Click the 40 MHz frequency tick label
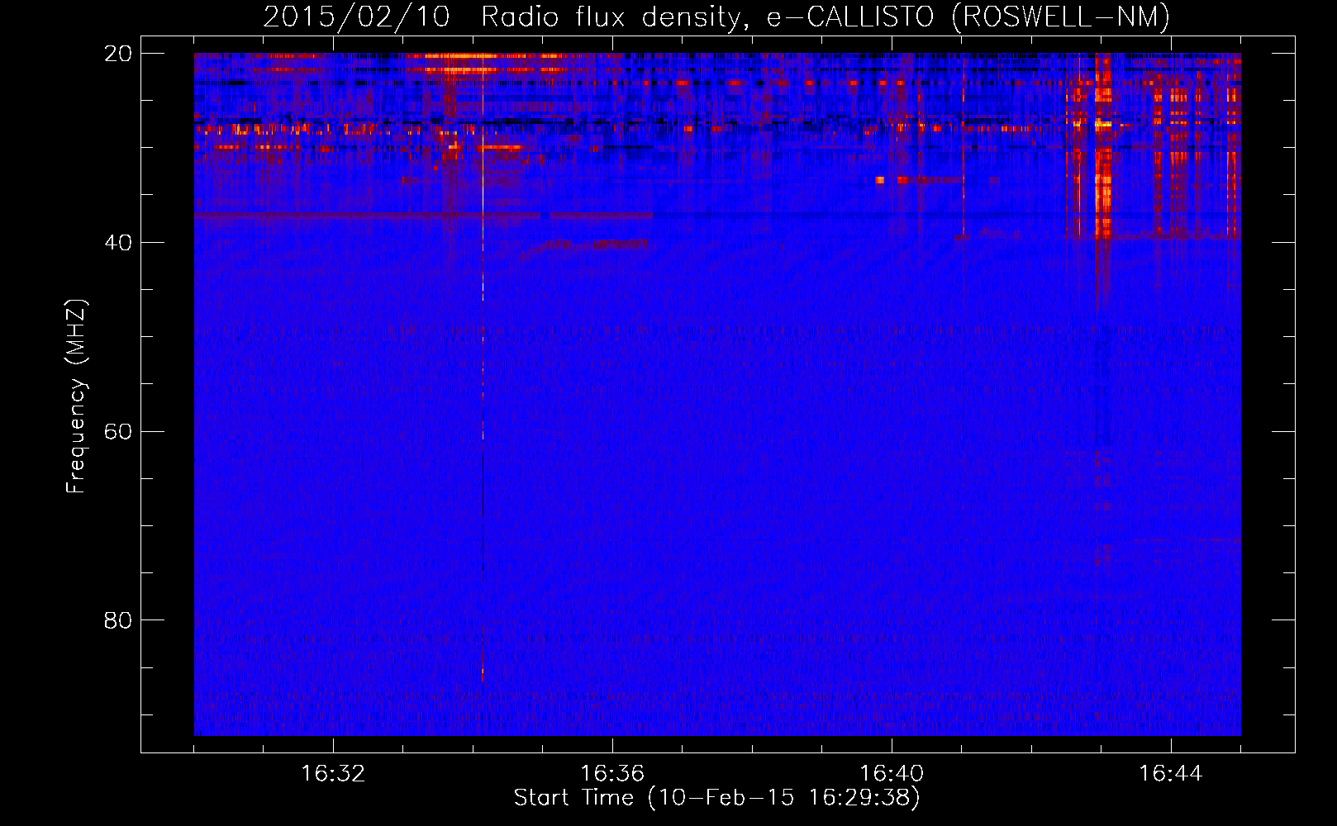This screenshot has height=826, width=1337. 118,243
